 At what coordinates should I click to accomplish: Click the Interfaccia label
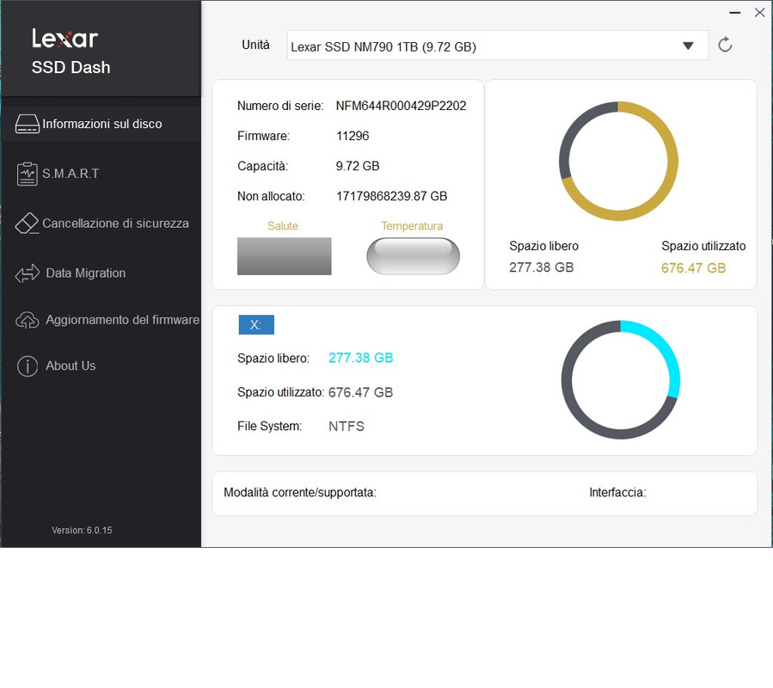point(617,493)
